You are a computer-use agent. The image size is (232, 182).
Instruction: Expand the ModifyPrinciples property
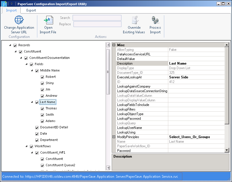[114, 137]
